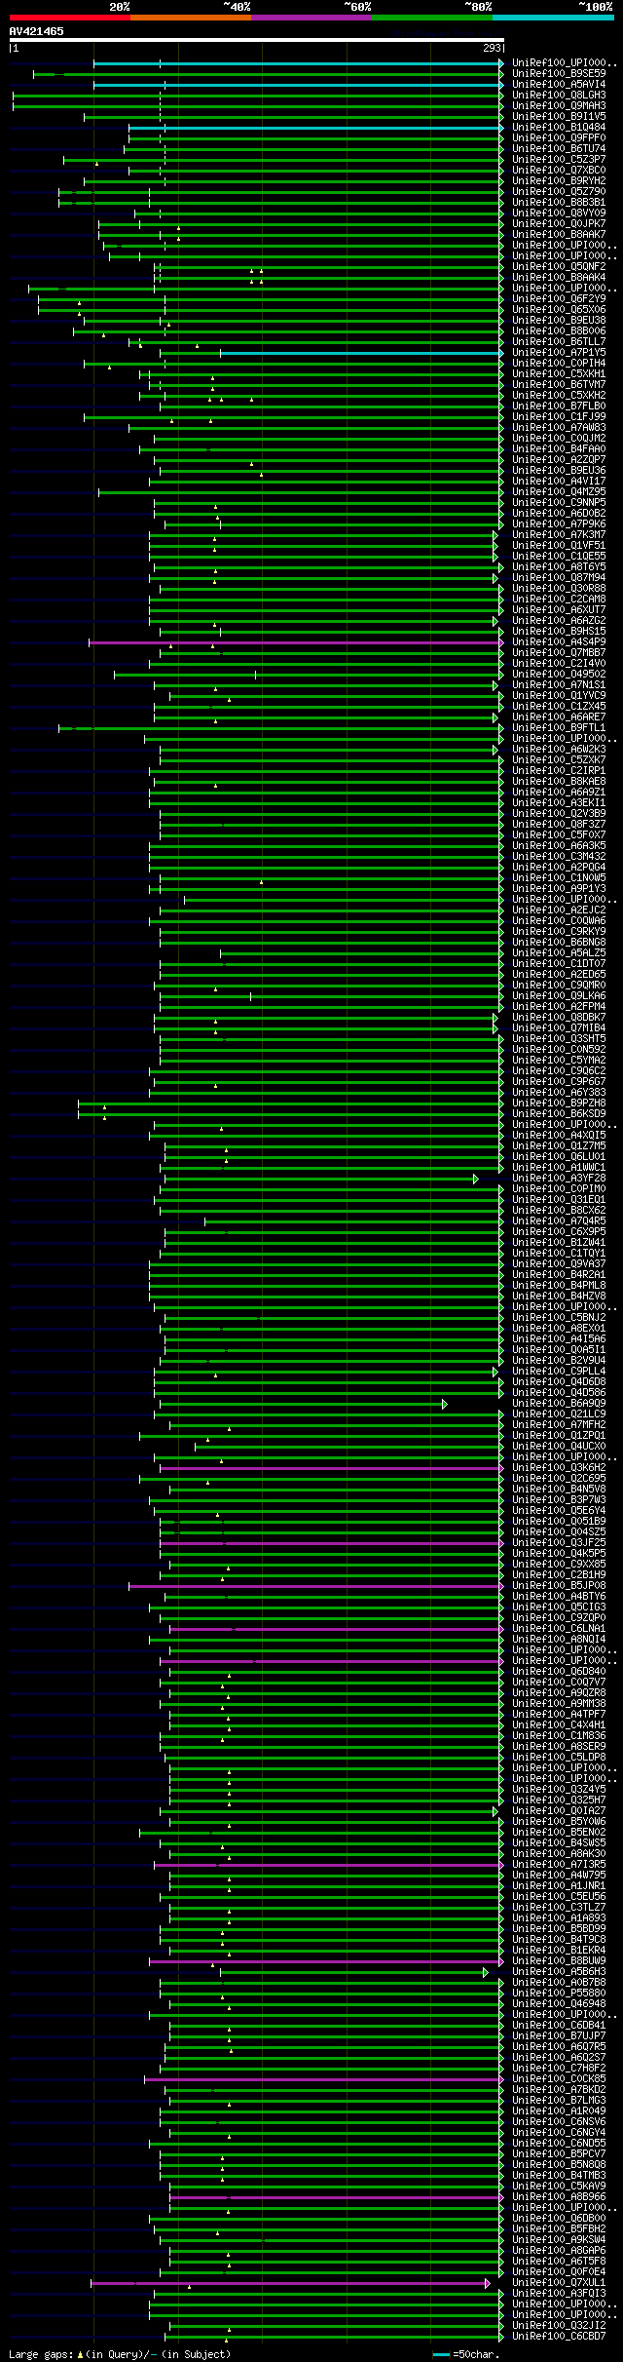Select hit UniRef100_C4X4H1

pyautogui.click(x=559, y=1725)
